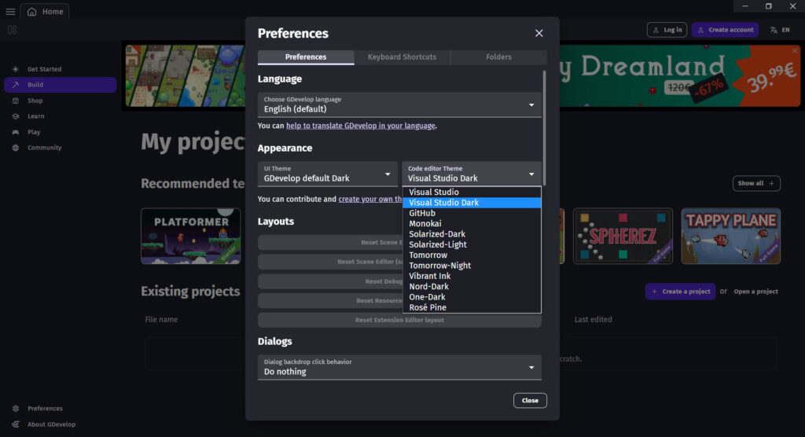Open Dialog backdrop click behavior dropdown
The width and height of the screenshot is (805, 437).
pyautogui.click(x=399, y=368)
